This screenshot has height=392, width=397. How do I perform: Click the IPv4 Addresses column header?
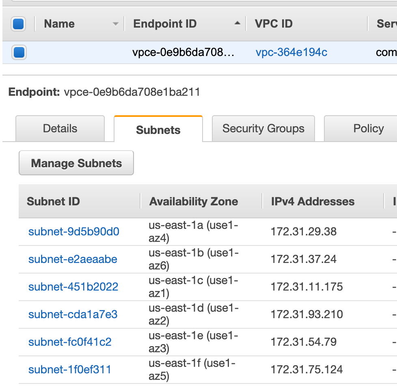pos(313,201)
